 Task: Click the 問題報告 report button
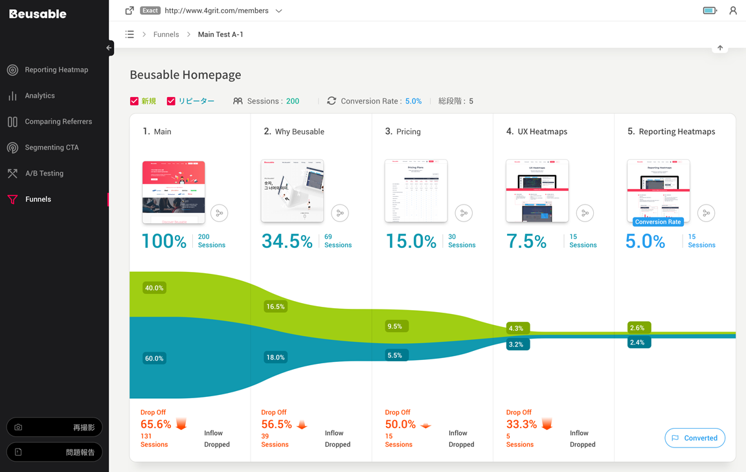pos(54,452)
